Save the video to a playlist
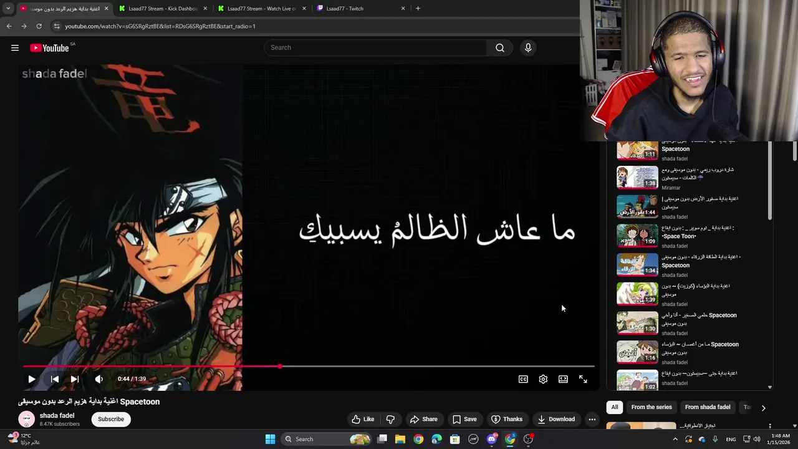The height and width of the screenshot is (449, 798). click(x=464, y=419)
